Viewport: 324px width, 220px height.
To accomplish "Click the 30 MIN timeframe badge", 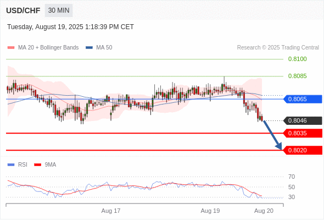I will click(x=59, y=10).
